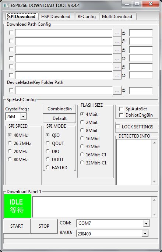The height and width of the screenshot is (252, 162).
Task: Open the MultiDownload tab
Action: click(117, 17)
